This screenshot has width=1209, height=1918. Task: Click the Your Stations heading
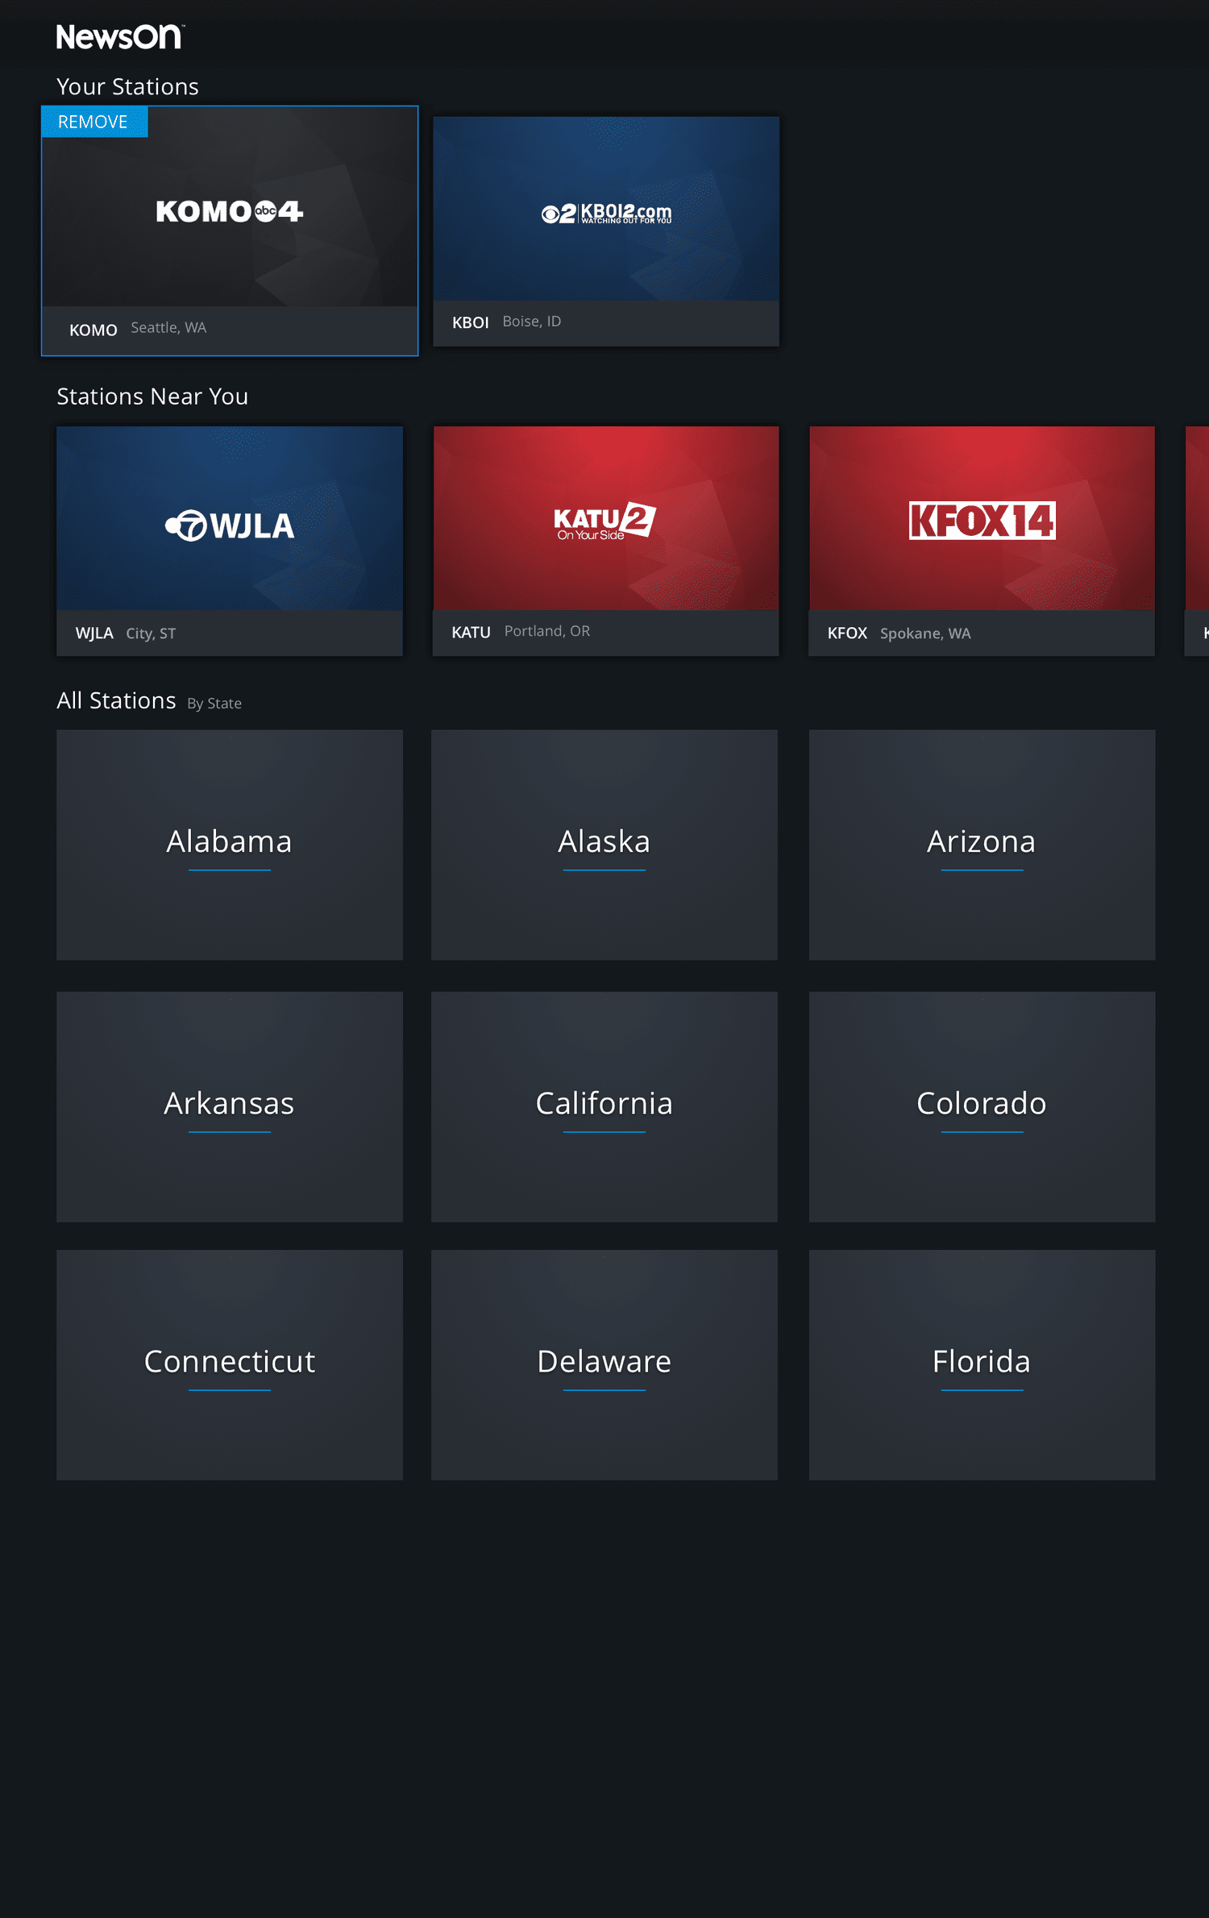(x=127, y=87)
